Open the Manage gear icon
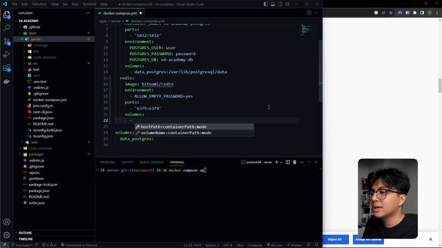The image size is (442, 248). pos(7,234)
